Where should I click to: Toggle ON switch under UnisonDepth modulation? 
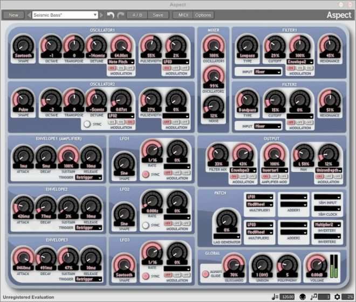[319, 176]
